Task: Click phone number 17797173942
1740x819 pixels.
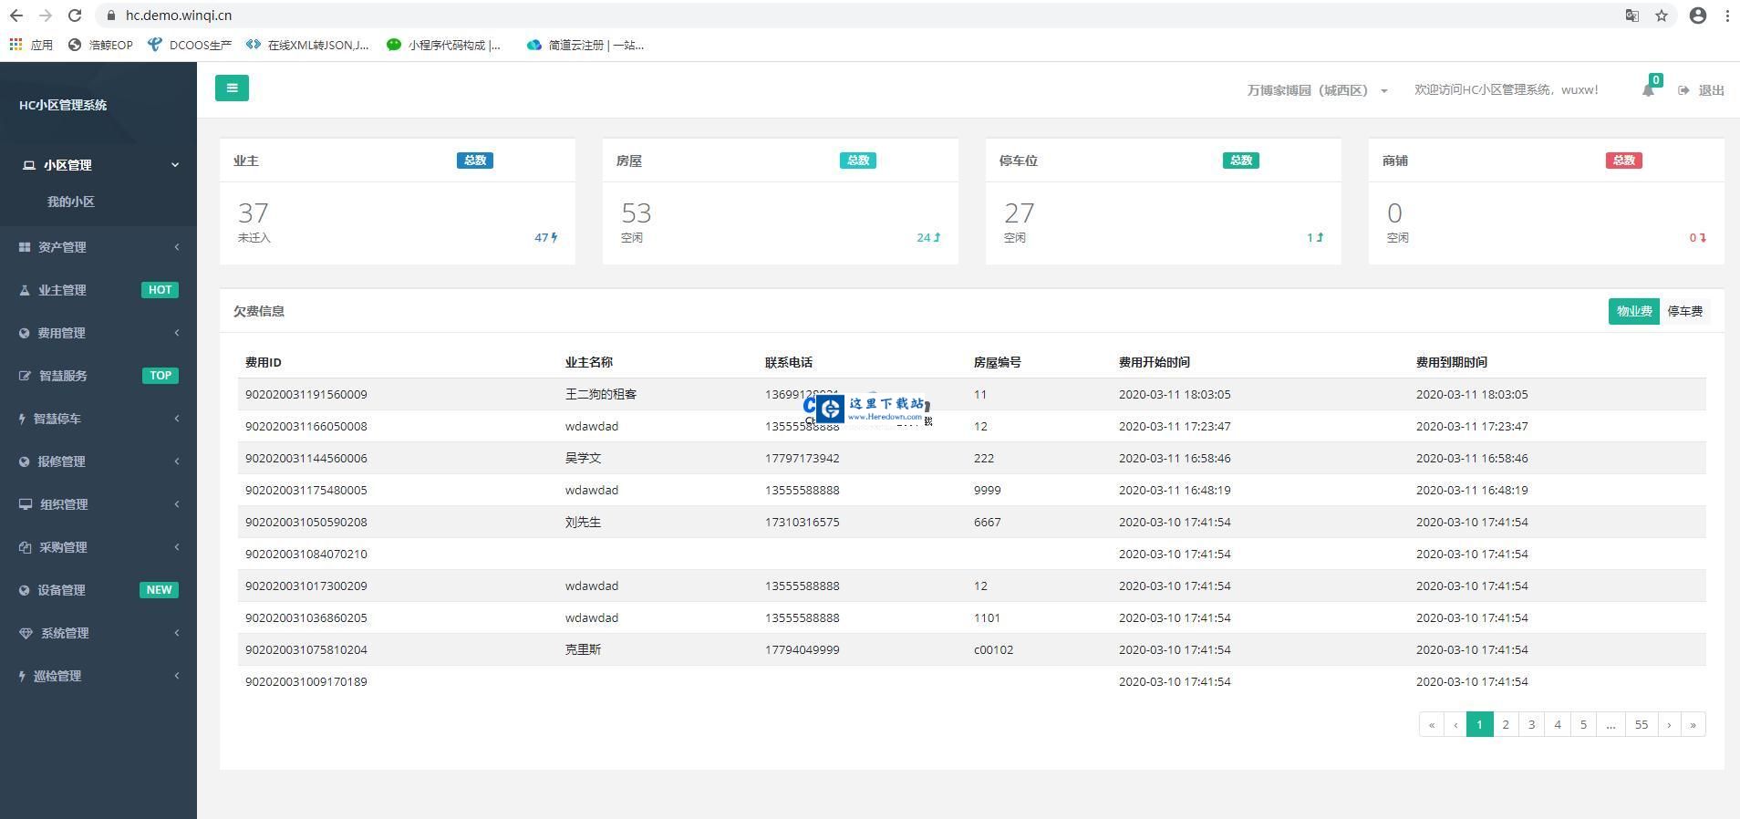Action: (803, 458)
